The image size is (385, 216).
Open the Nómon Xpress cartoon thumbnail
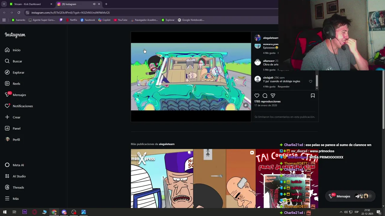(162, 178)
